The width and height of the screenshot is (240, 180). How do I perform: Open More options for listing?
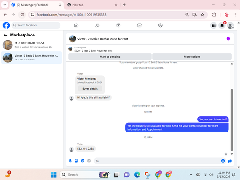[x=192, y=57]
